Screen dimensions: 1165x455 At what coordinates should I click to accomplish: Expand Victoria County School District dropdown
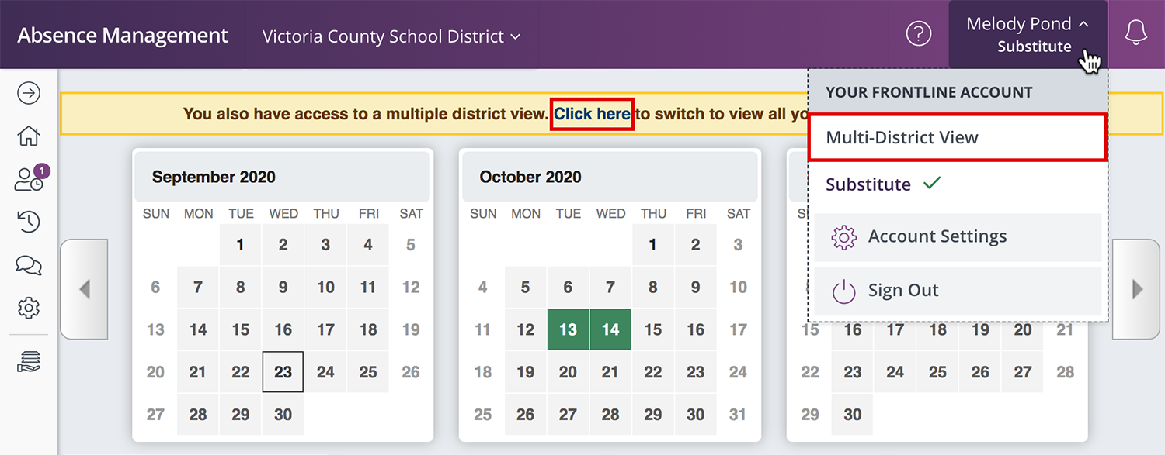click(391, 36)
